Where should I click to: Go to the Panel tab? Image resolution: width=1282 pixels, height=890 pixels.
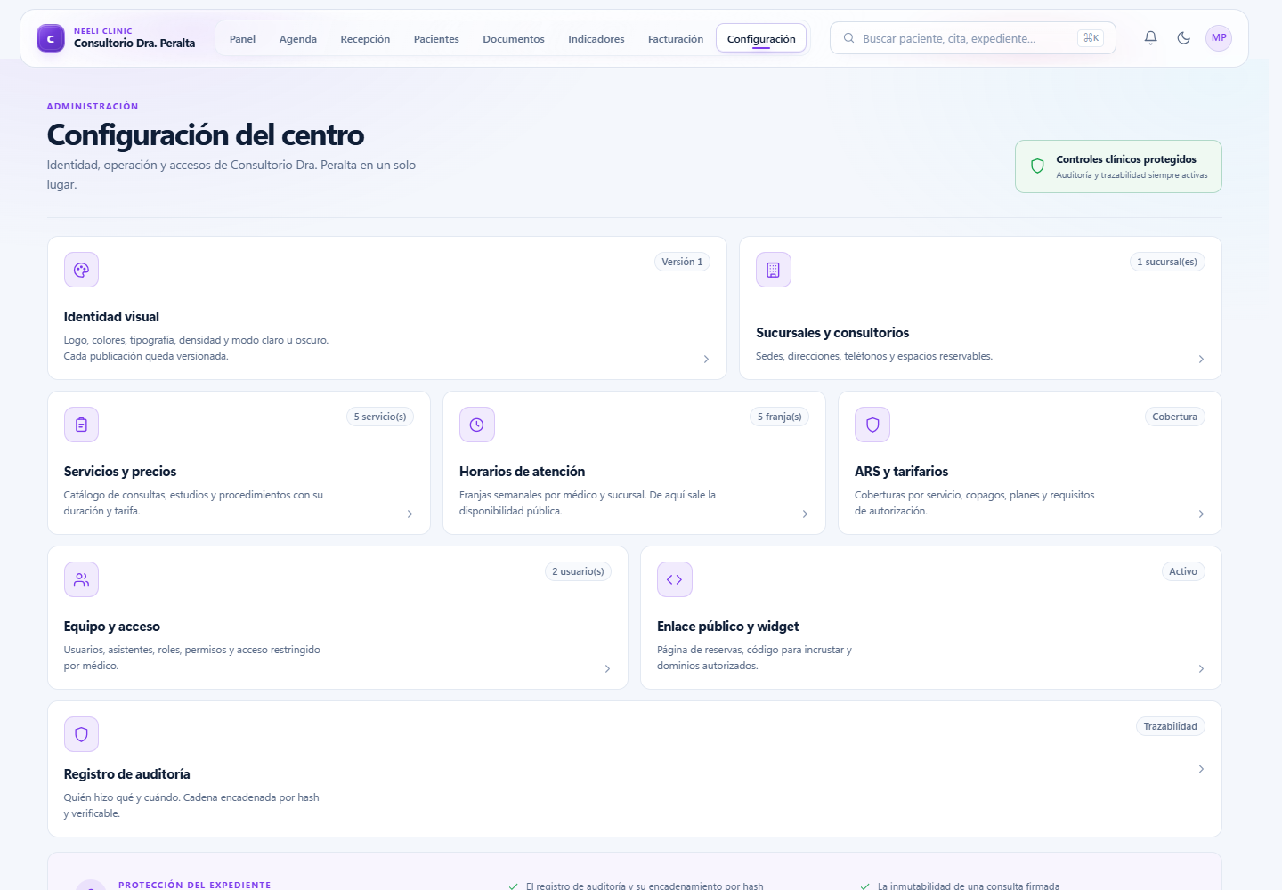point(242,39)
